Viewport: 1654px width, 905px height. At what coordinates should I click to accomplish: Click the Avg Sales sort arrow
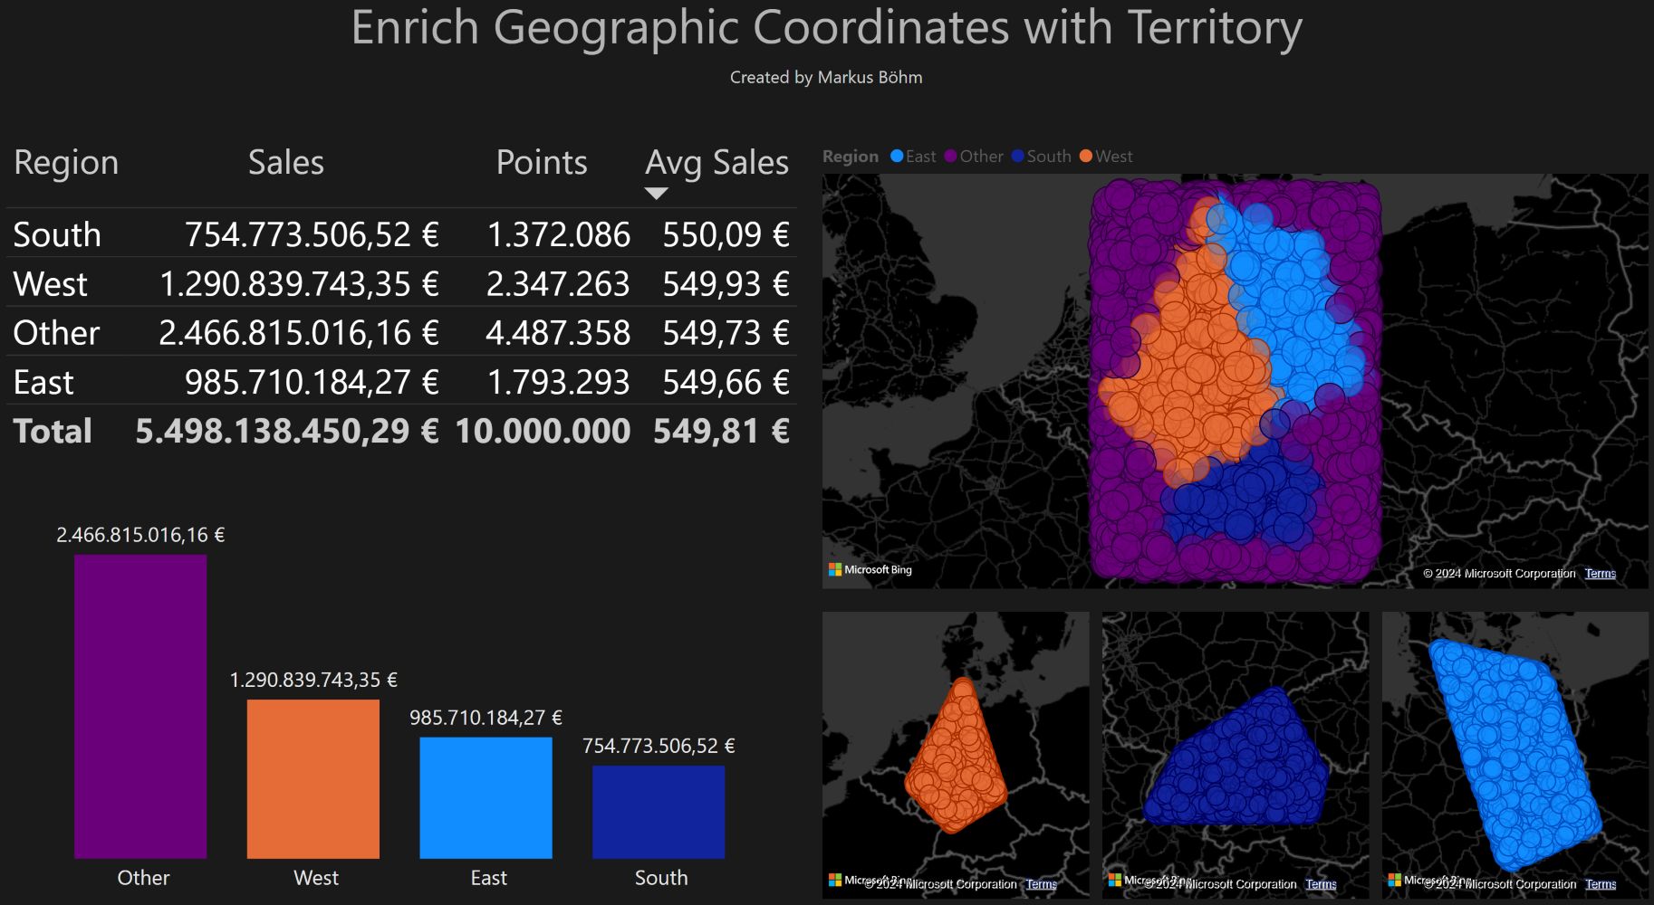[x=657, y=193]
